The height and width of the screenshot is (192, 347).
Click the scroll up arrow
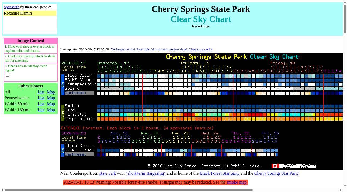point(345,2)
